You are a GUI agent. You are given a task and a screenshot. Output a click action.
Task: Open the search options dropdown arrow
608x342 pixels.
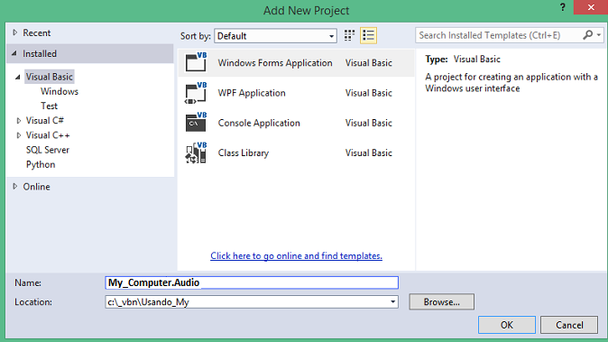click(599, 35)
